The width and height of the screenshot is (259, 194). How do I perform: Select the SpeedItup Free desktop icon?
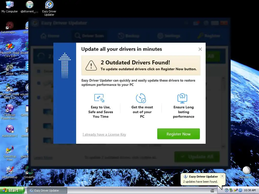[x=10, y=153]
